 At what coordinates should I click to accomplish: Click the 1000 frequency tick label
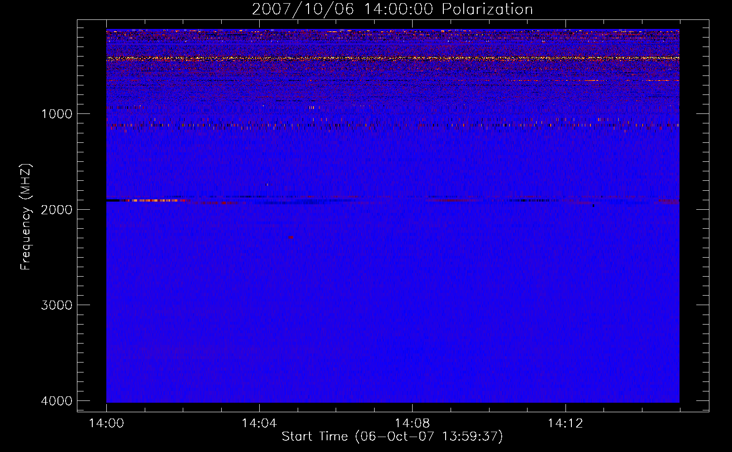57,113
